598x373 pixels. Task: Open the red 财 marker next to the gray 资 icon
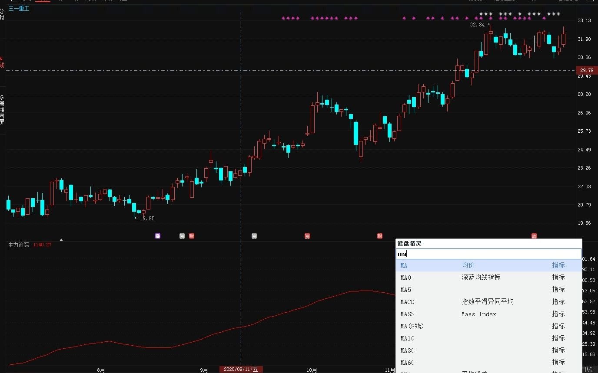[x=192, y=236]
